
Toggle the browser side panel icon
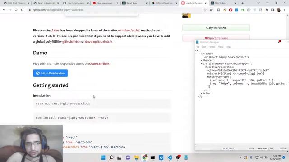click(273, 10)
